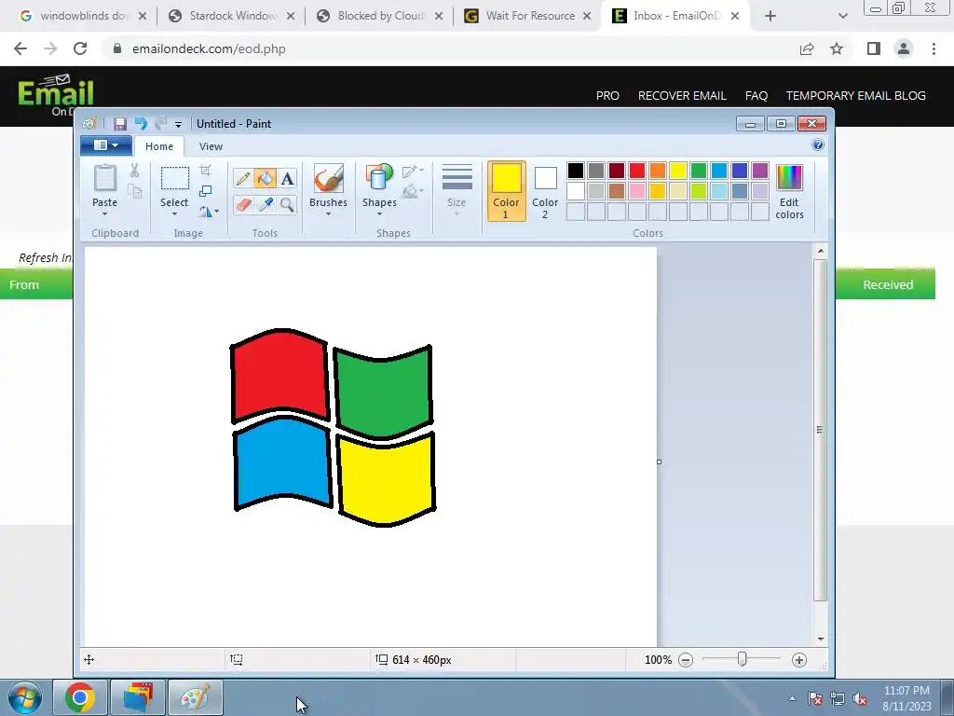This screenshot has width=954, height=716.
Task: Open Chrome tab search chevron
Action: coord(842,17)
